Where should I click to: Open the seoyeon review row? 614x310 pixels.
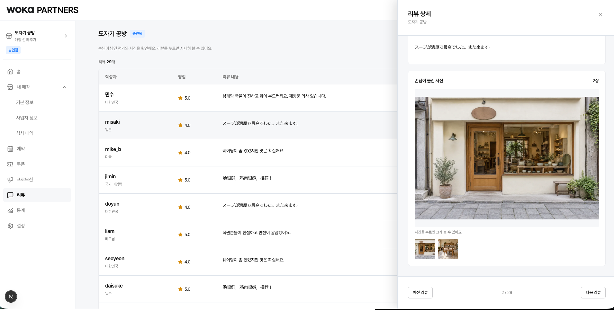[248, 262]
